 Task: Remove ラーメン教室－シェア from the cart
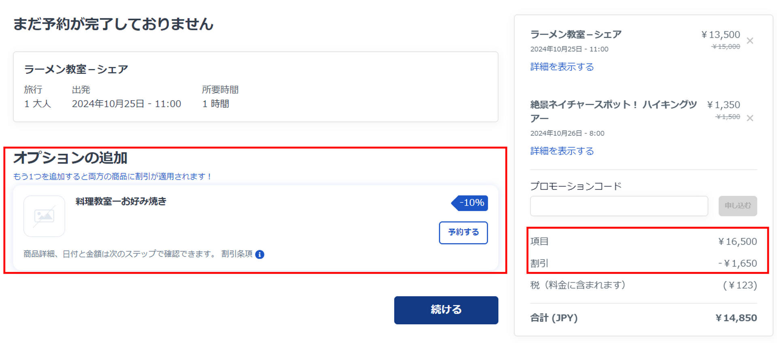click(750, 41)
